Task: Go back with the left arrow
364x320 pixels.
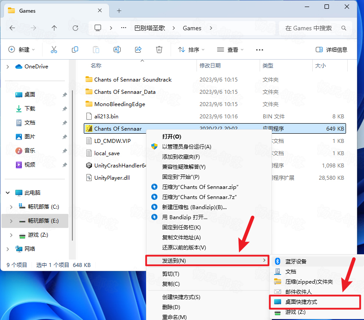Action: [x=12, y=28]
